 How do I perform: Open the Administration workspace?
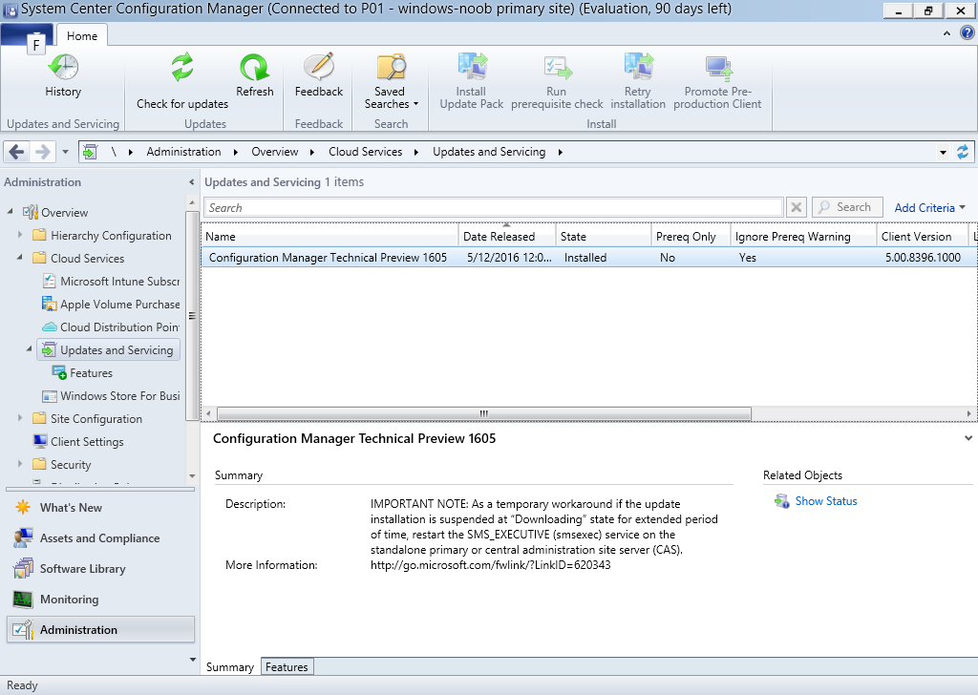(99, 629)
